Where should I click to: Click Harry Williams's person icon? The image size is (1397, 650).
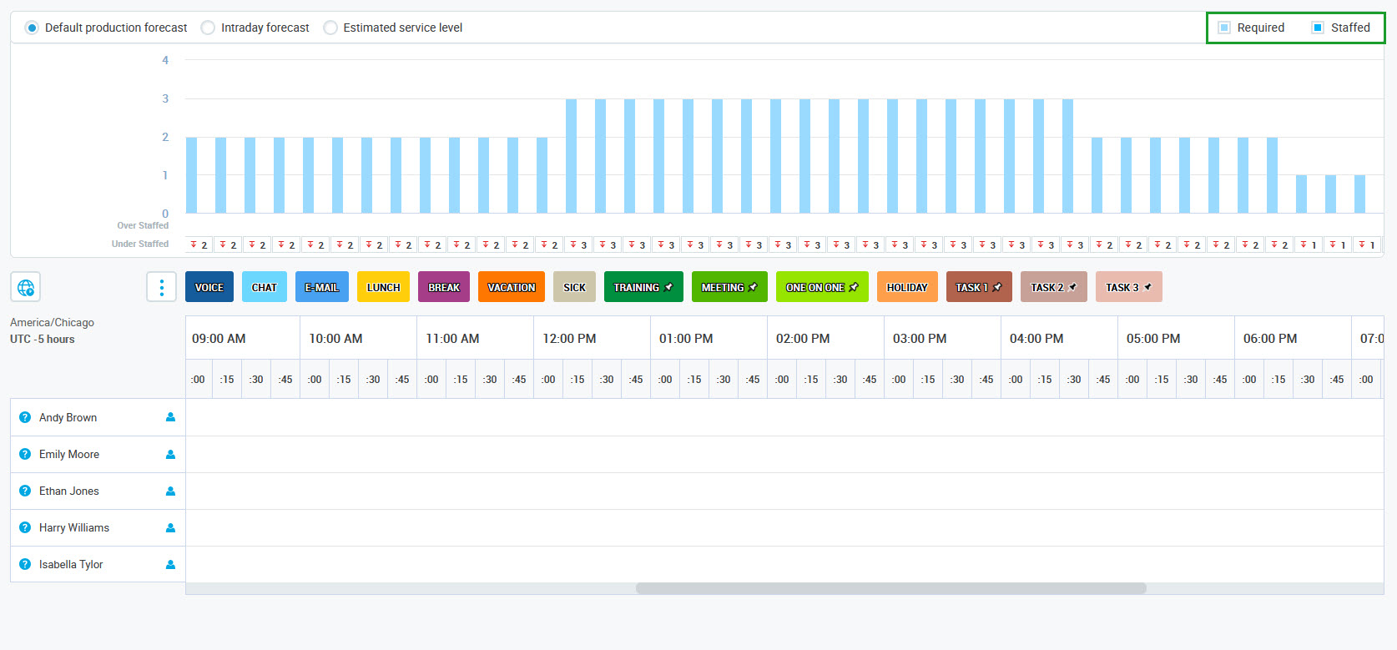[170, 528]
